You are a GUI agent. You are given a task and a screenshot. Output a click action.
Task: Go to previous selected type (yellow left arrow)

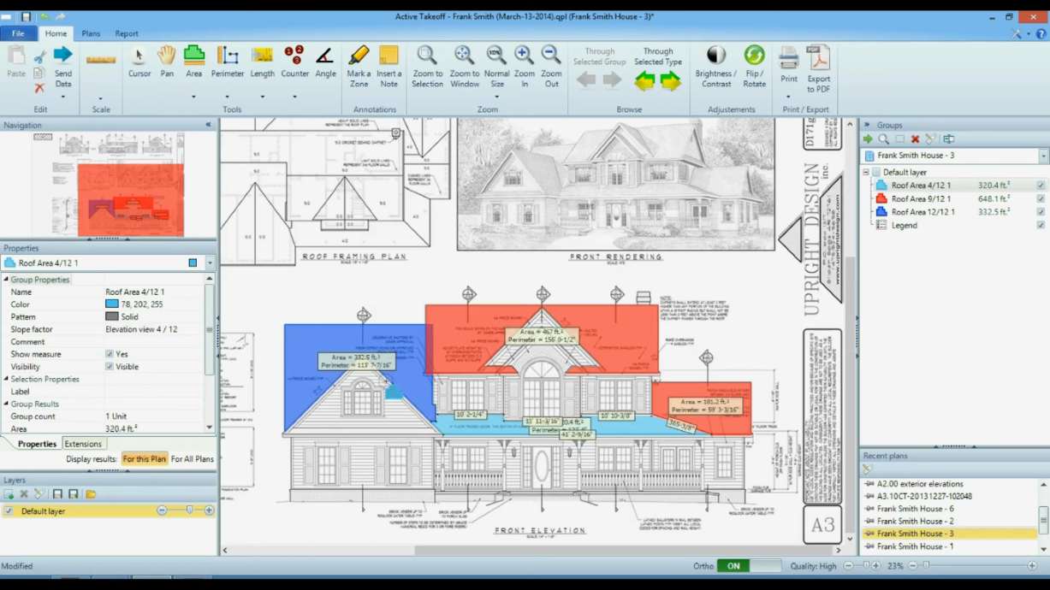644,81
